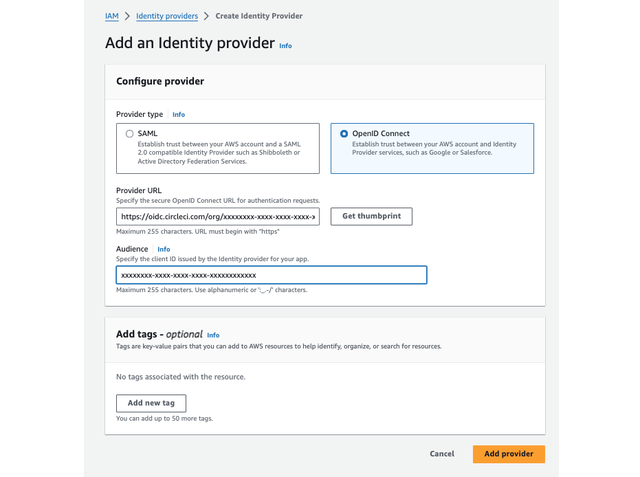The width and height of the screenshot is (640, 477).
Task: Focus the Audience client ID field
Action: coord(271,274)
